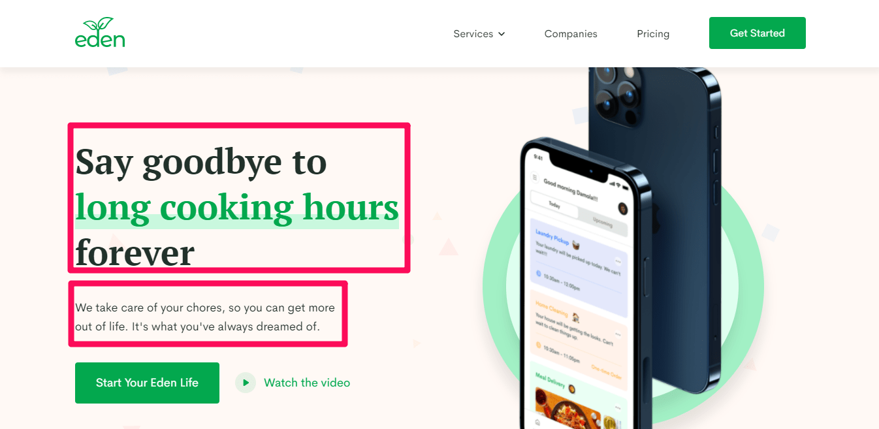Tap the Meal Delivery bowl icon
Viewport: 879px width, 429px height.
tap(571, 389)
